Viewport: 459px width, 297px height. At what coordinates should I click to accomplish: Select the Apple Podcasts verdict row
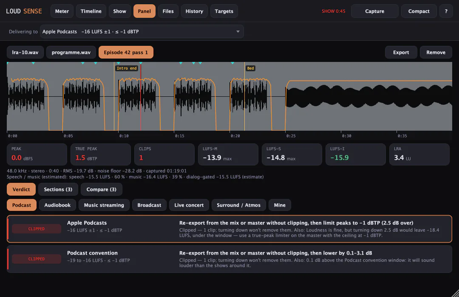(229, 229)
